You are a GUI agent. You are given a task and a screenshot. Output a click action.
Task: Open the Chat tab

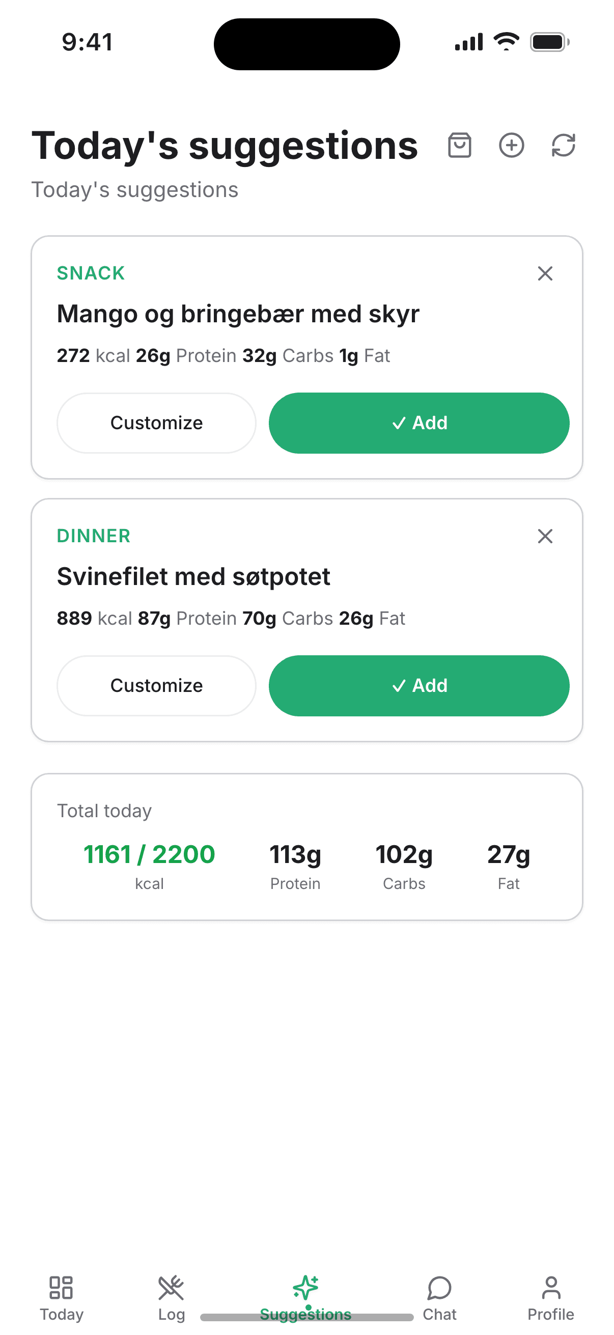(439, 1299)
